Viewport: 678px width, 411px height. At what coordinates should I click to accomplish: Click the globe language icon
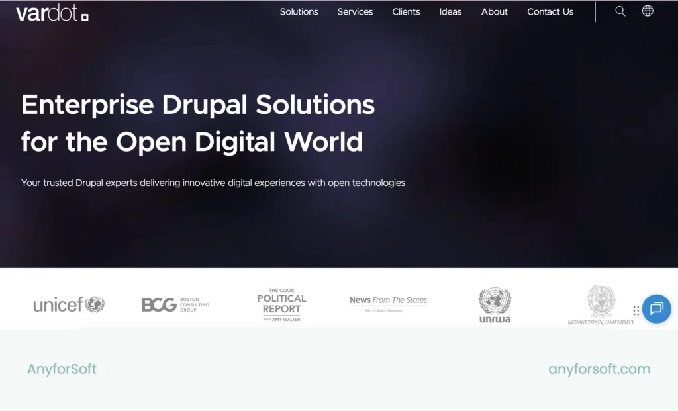click(648, 11)
